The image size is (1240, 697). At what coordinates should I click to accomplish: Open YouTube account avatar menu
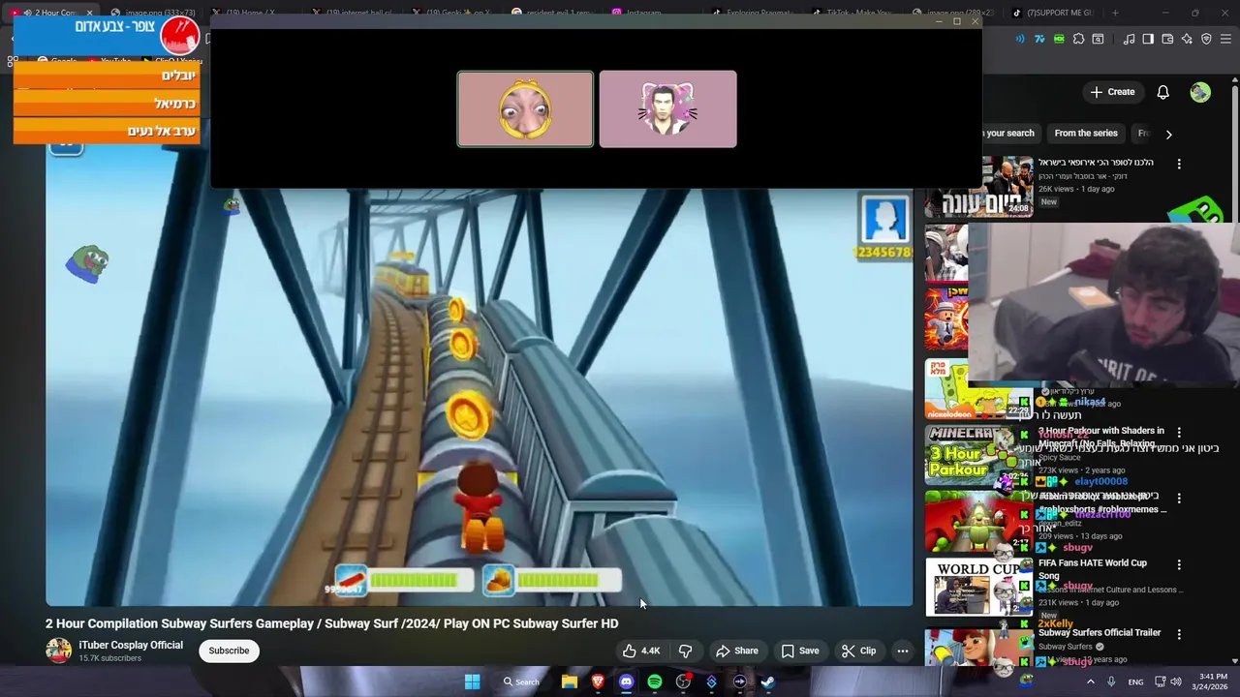click(1200, 92)
